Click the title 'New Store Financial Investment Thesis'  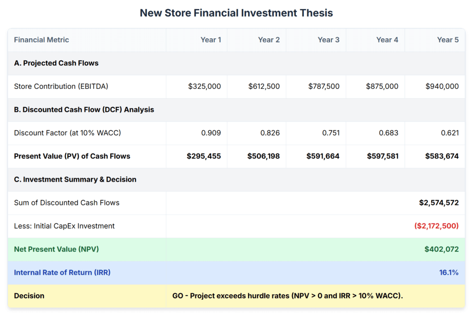pos(236,13)
